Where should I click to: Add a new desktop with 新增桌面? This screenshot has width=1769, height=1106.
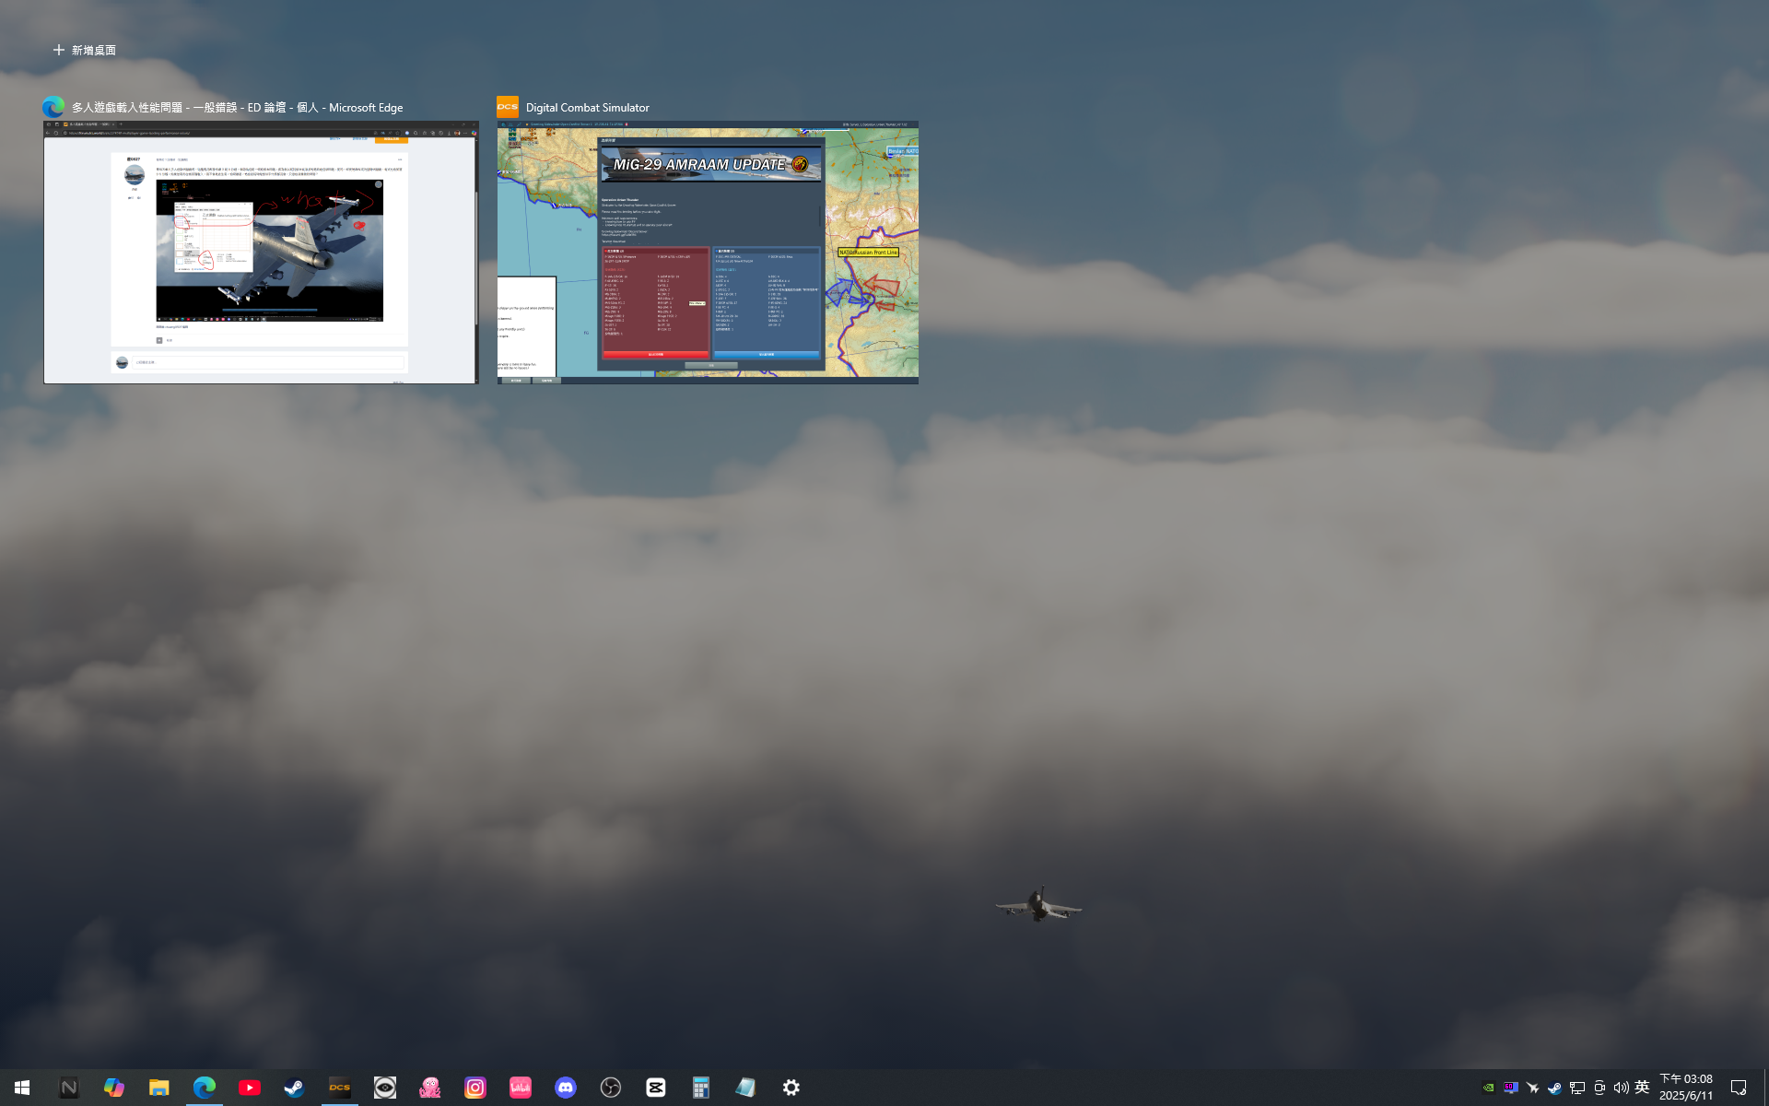(x=84, y=50)
